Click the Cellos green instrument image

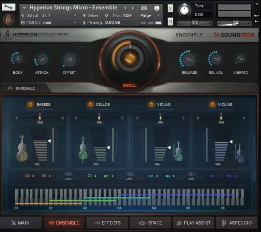tap(83, 150)
